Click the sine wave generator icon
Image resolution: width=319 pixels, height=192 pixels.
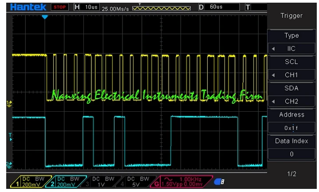point(168,179)
